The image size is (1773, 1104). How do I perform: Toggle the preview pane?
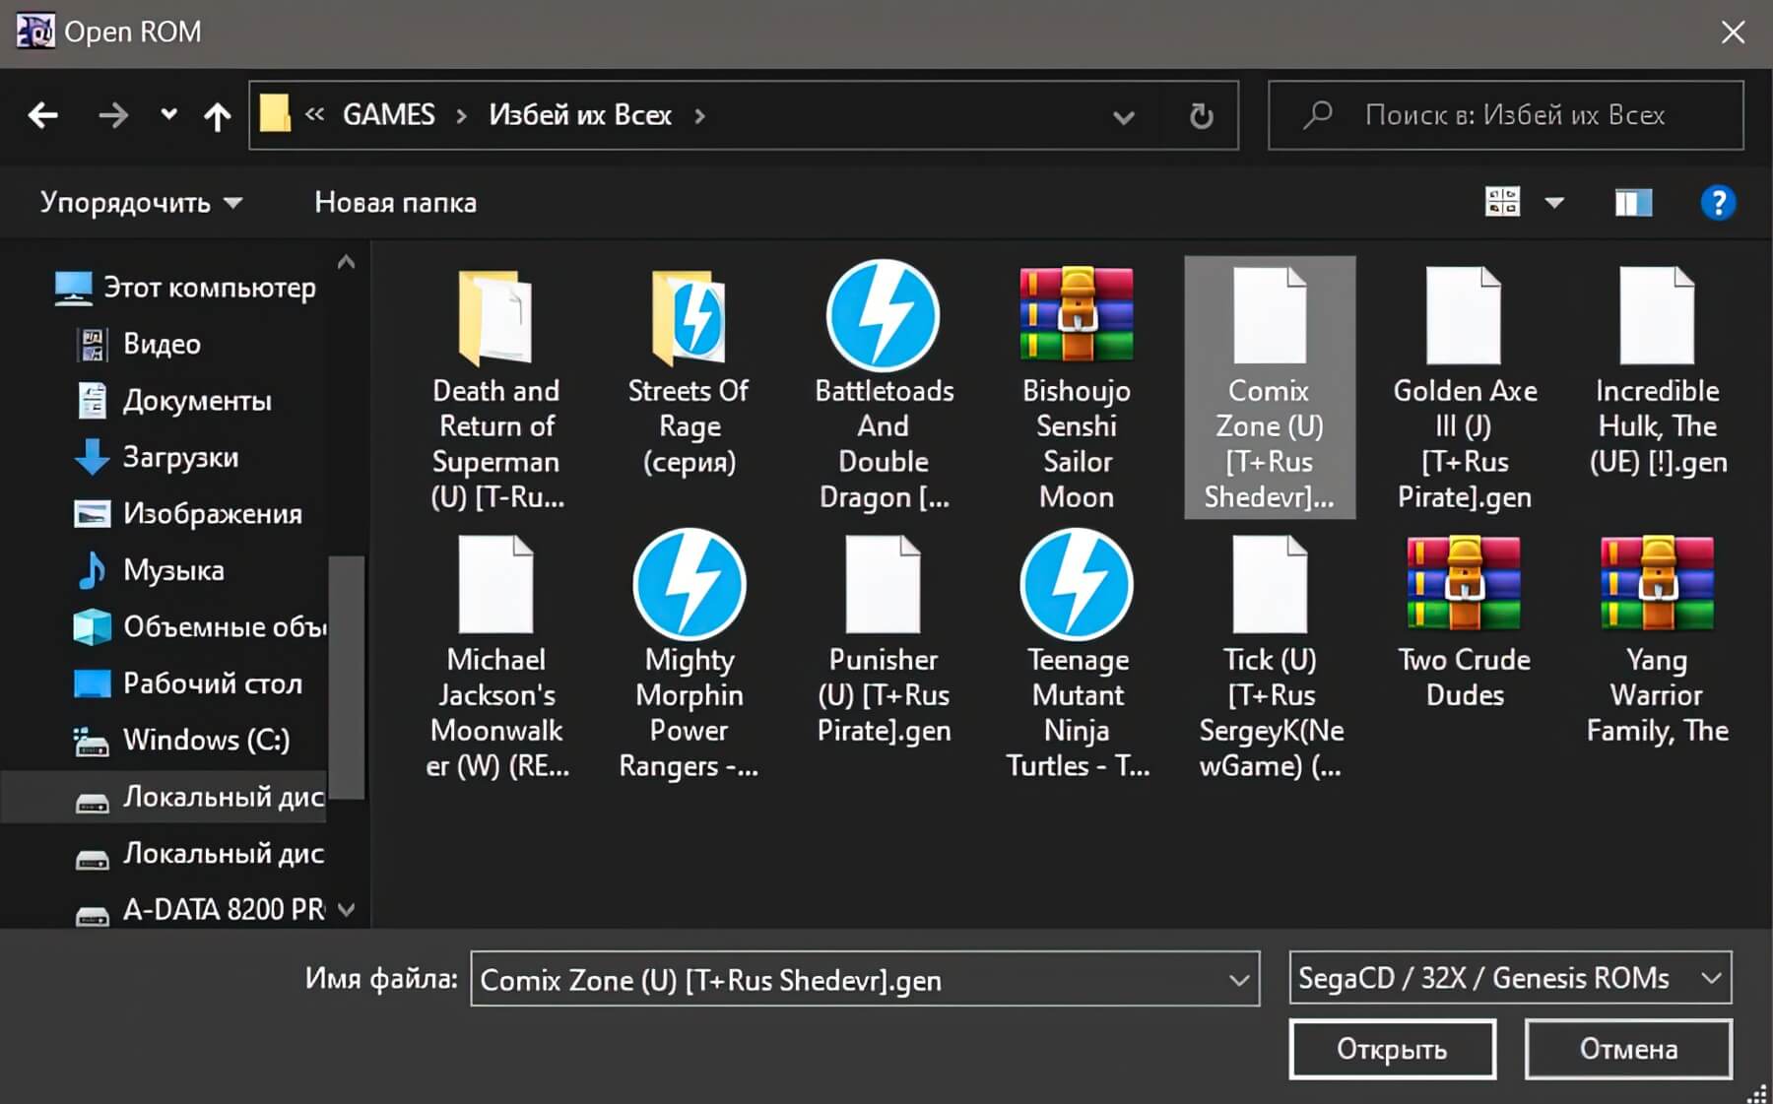pos(1633,203)
